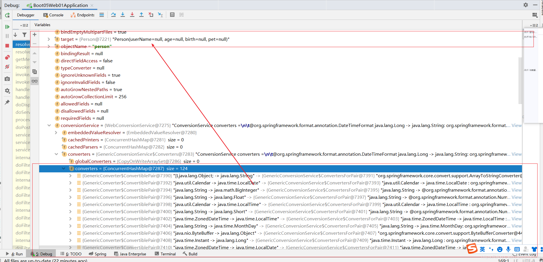Click the Step Over toolbar icon
The width and height of the screenshot is (543, 262).
point(113,15)
